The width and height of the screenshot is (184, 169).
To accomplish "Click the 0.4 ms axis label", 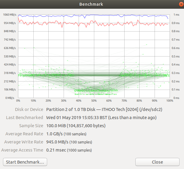I will click(x=176, y=65).
